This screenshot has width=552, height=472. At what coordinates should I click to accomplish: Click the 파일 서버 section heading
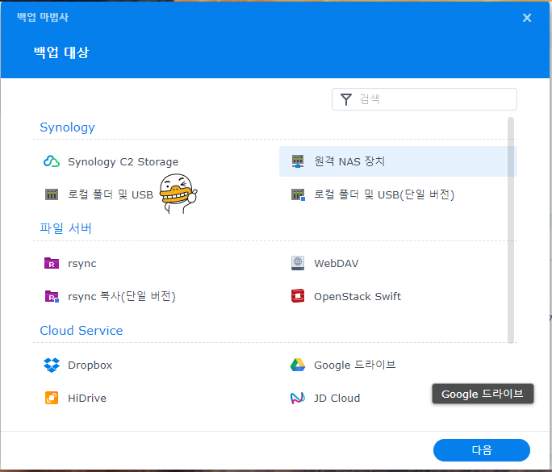[65, 228]
